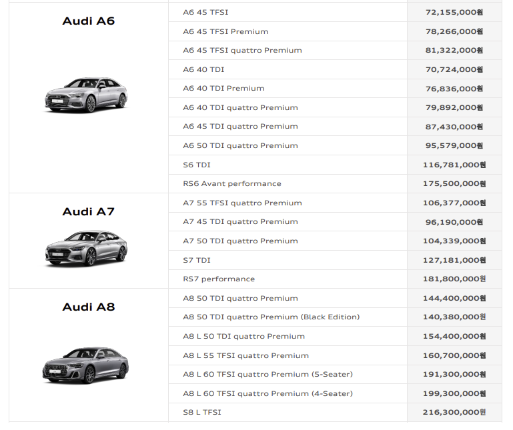Screen dimensions: 513x430
Task: Click the 106,377,000원 price cell
Action: pos(454,203)
